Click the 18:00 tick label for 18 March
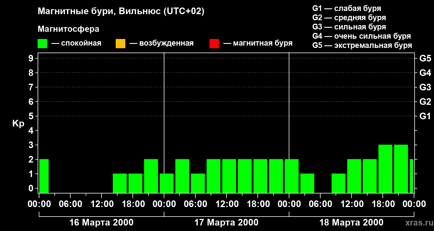This screenshot has height=231, width=434. point(383,204)
